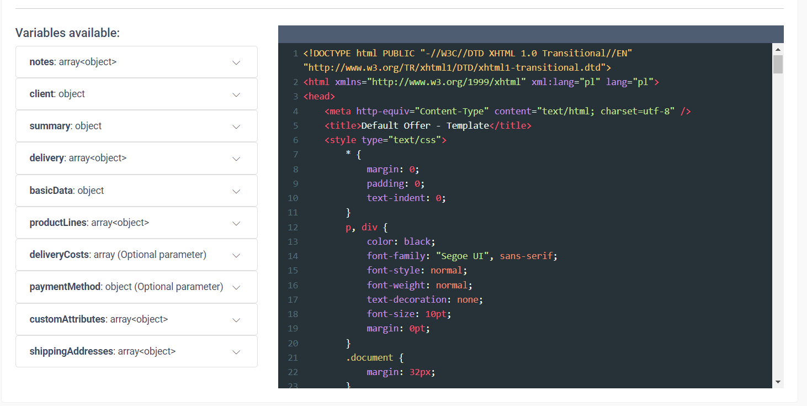The width and height of the screenshot is (807, 406).
Task: Expand the productLines array chevron
Action: 236,223
